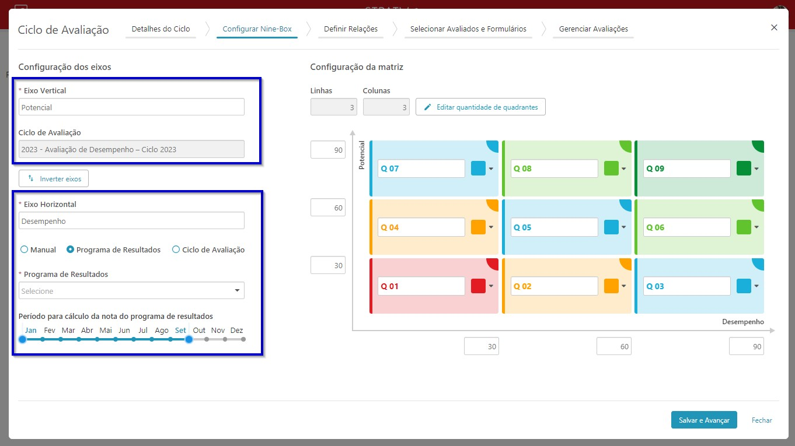Screen dimensions: 795x446
Task: Click the Eixo Vertical Potencial input field
Action: pyautogui.click(x=131, y=107)
